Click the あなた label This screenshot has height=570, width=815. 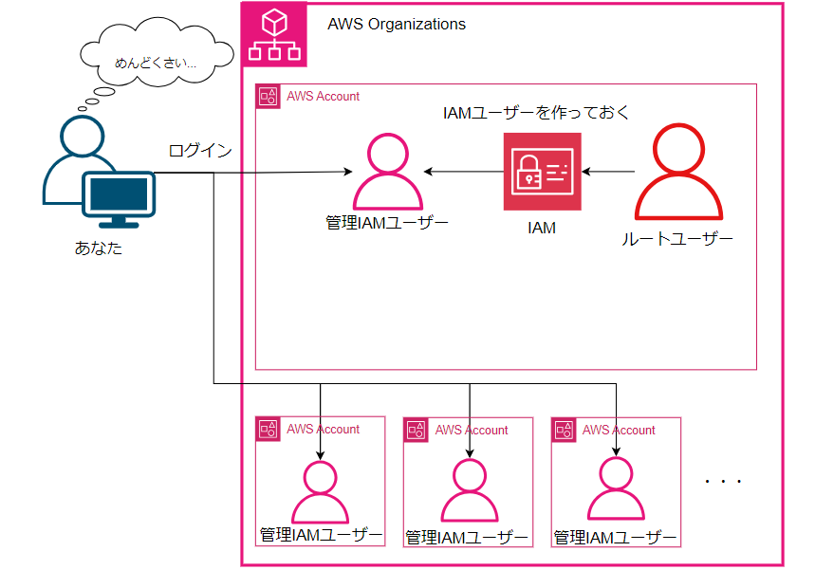tap(99, 248)
